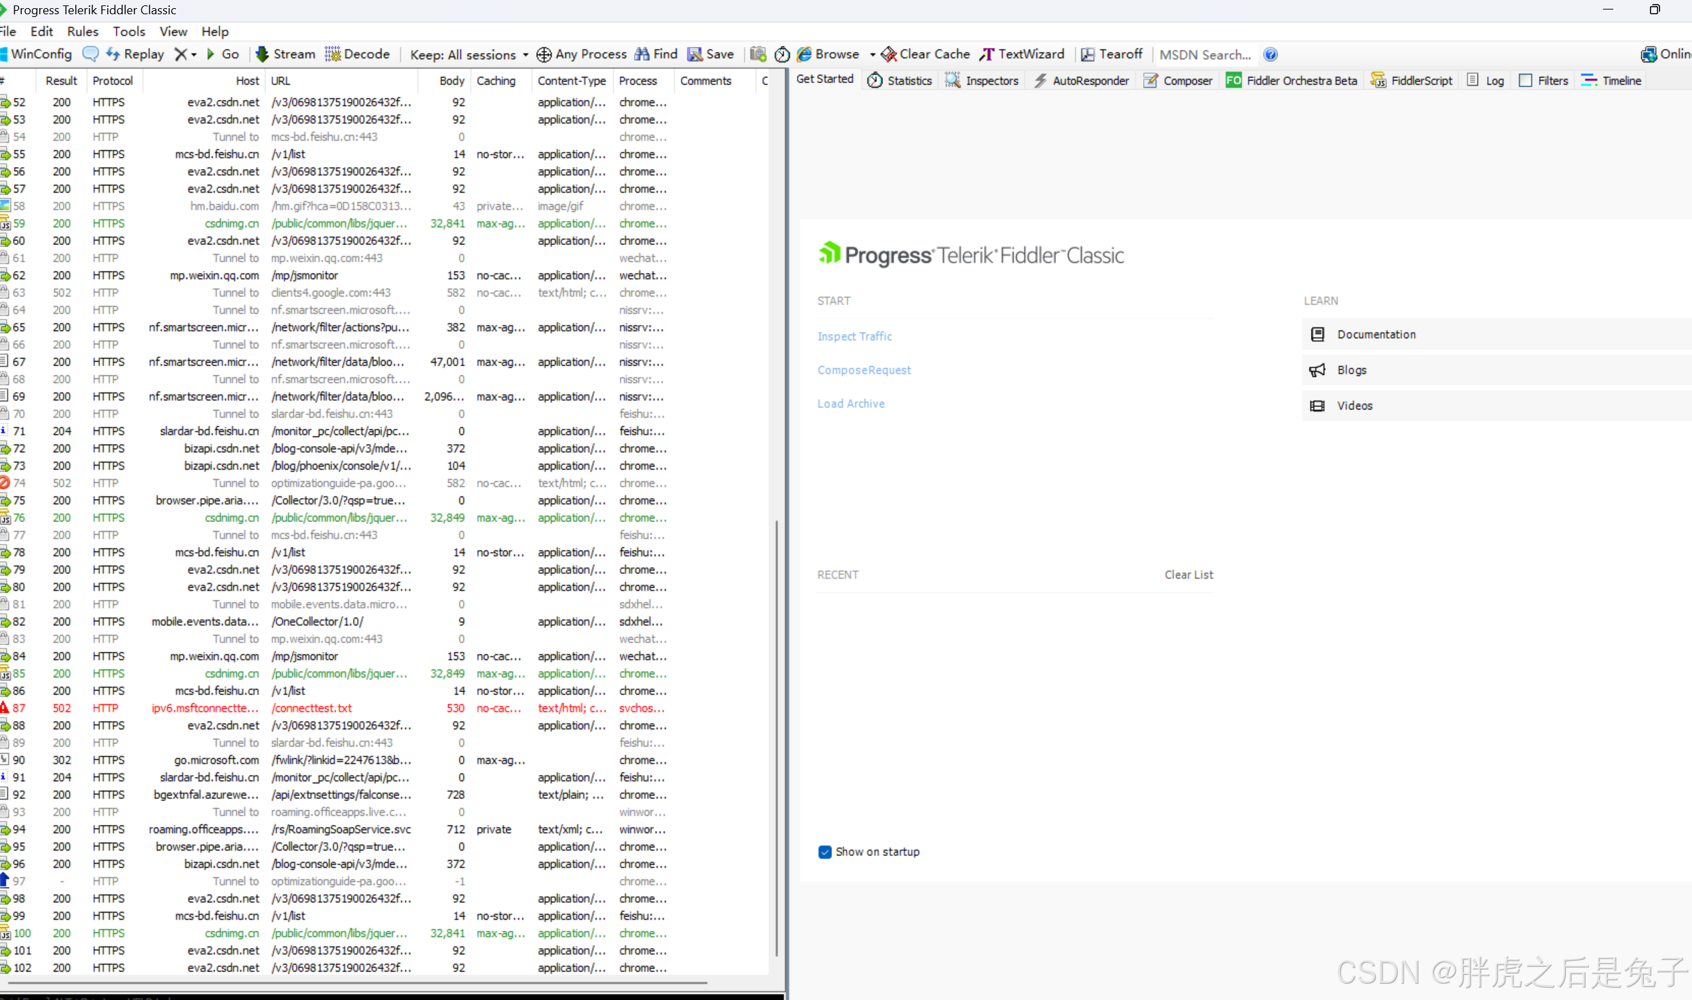Click the timer stopwatch icon
Image resolution: width=1692 pixels, height=1000 pixels.
tap(782, 54)
